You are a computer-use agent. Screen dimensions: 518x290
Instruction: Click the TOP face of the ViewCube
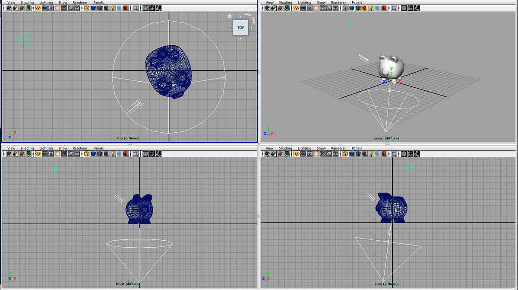[240, 28]
